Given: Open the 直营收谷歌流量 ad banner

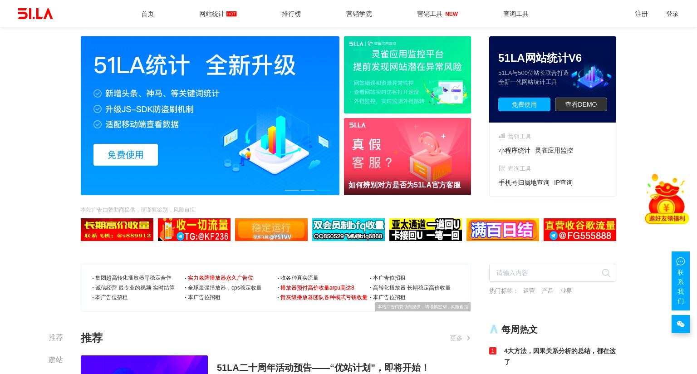Looking at the screenshot, I should tap(580, 230).
